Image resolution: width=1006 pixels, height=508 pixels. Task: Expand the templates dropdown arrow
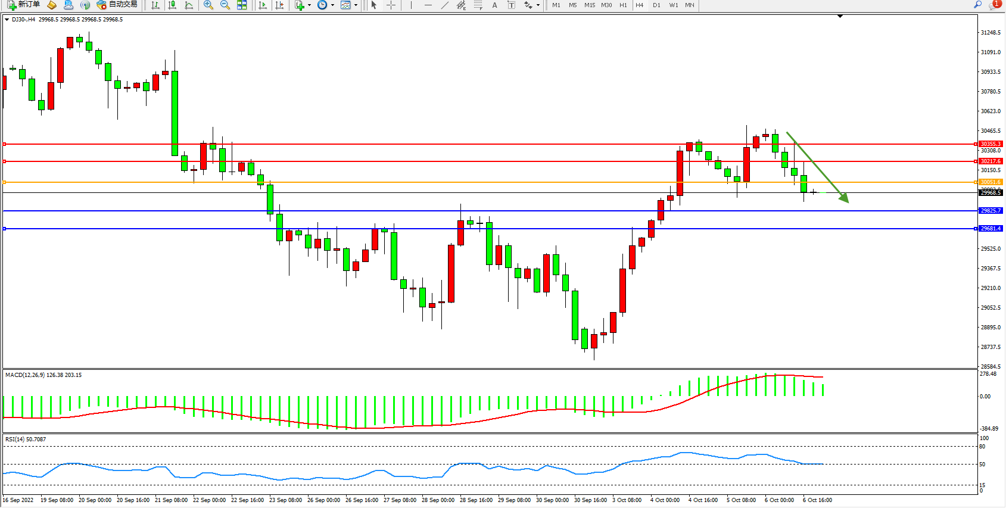(356, 5)
